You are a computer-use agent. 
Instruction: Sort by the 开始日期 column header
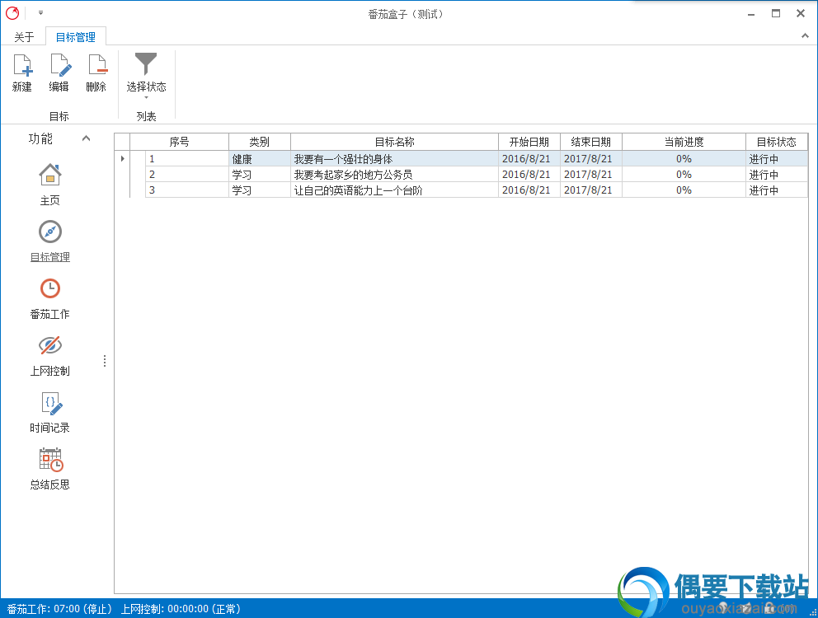coord(529,142)
